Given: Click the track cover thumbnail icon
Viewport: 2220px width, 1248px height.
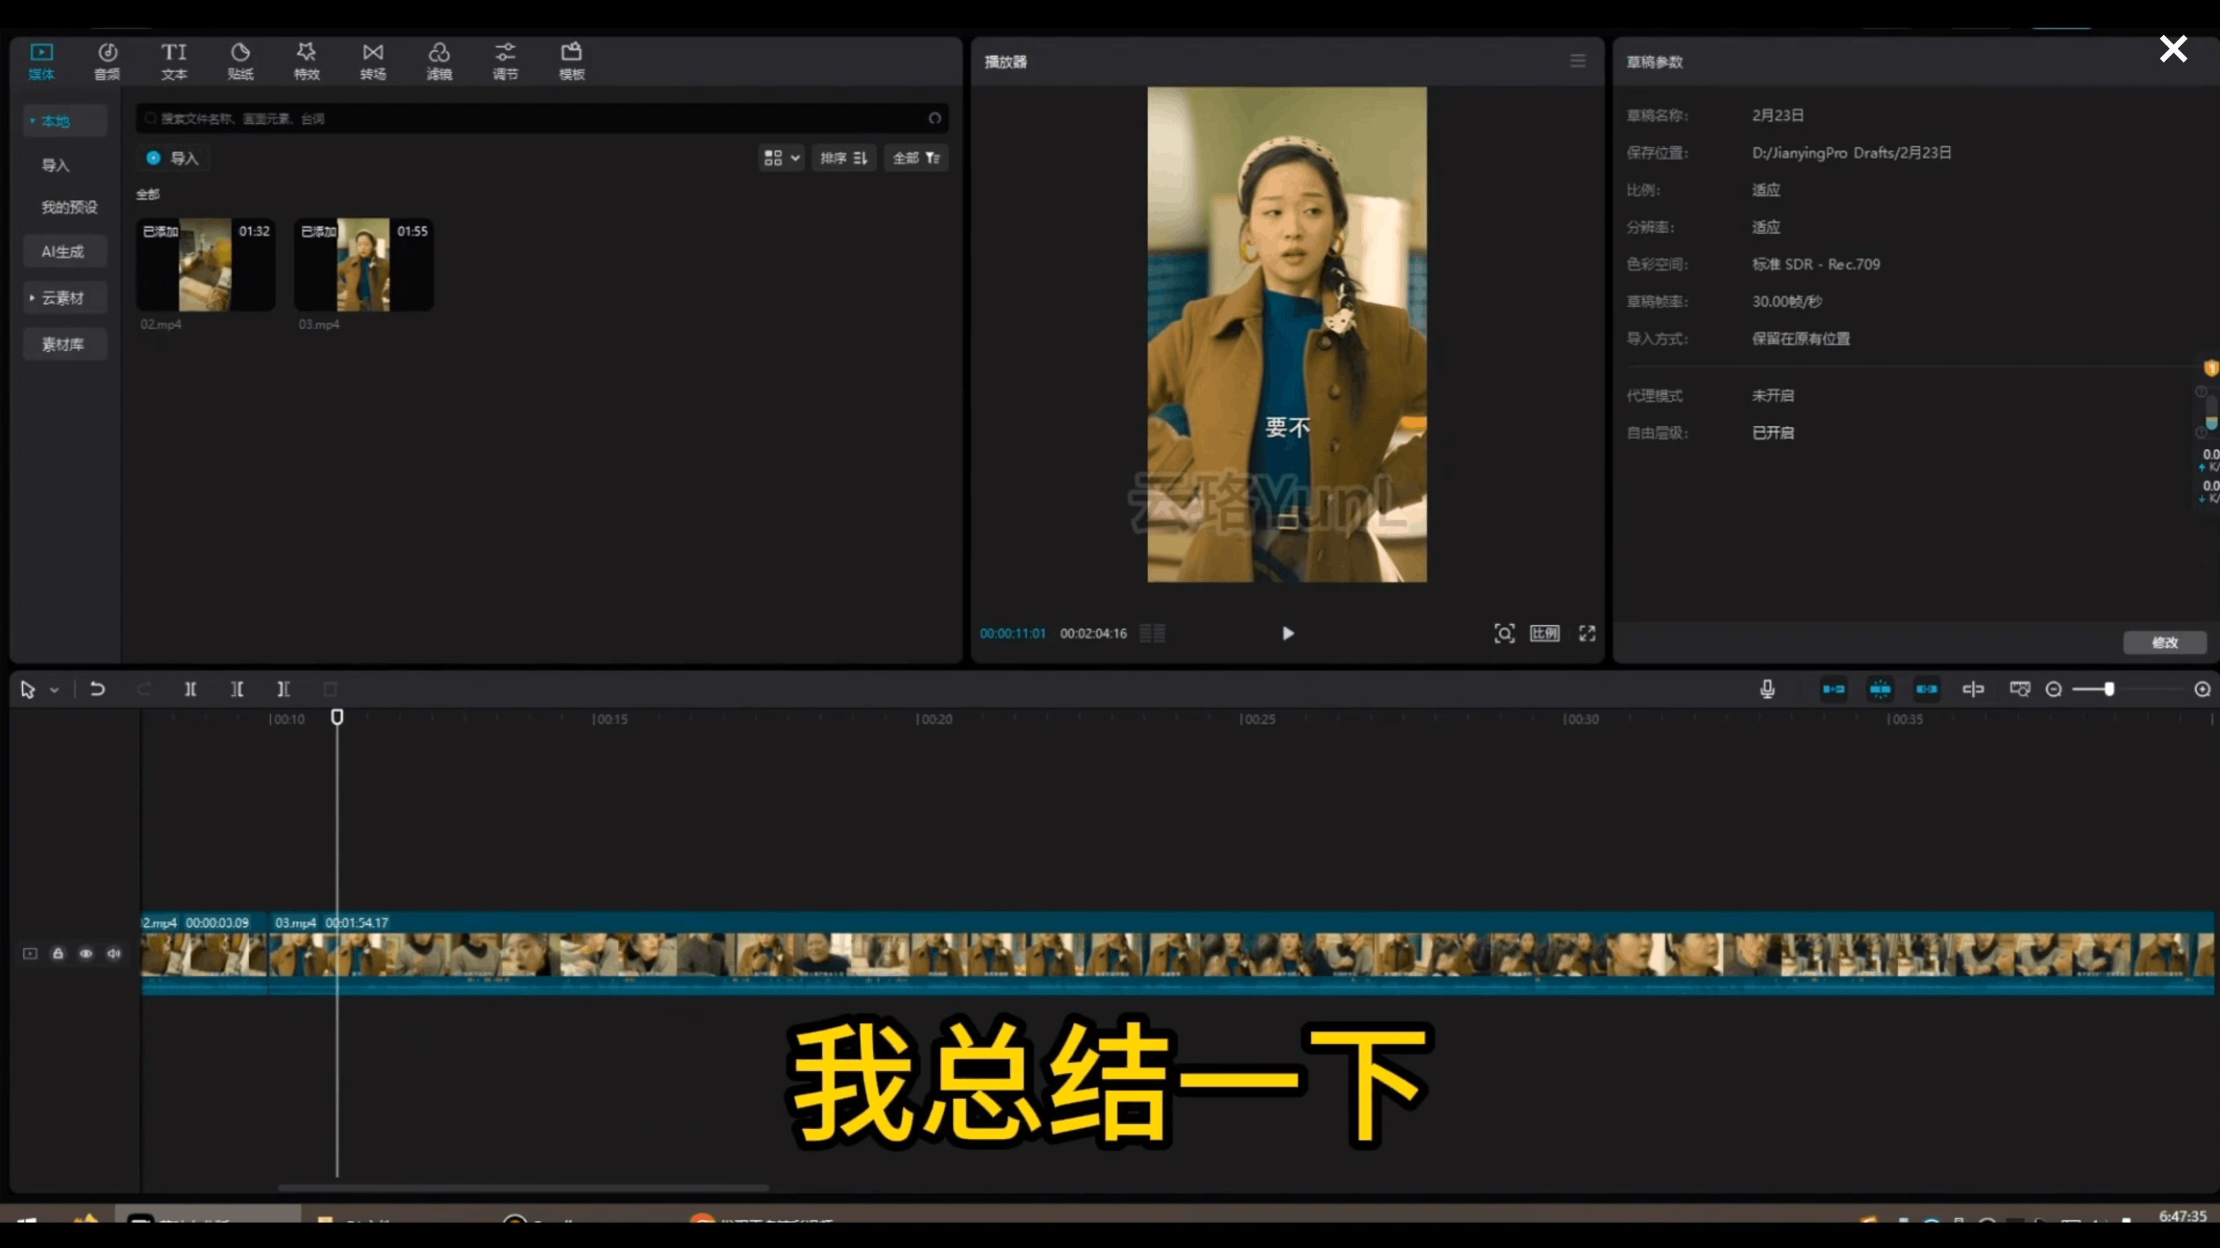Looking at the screenshot, I should 30,953.
